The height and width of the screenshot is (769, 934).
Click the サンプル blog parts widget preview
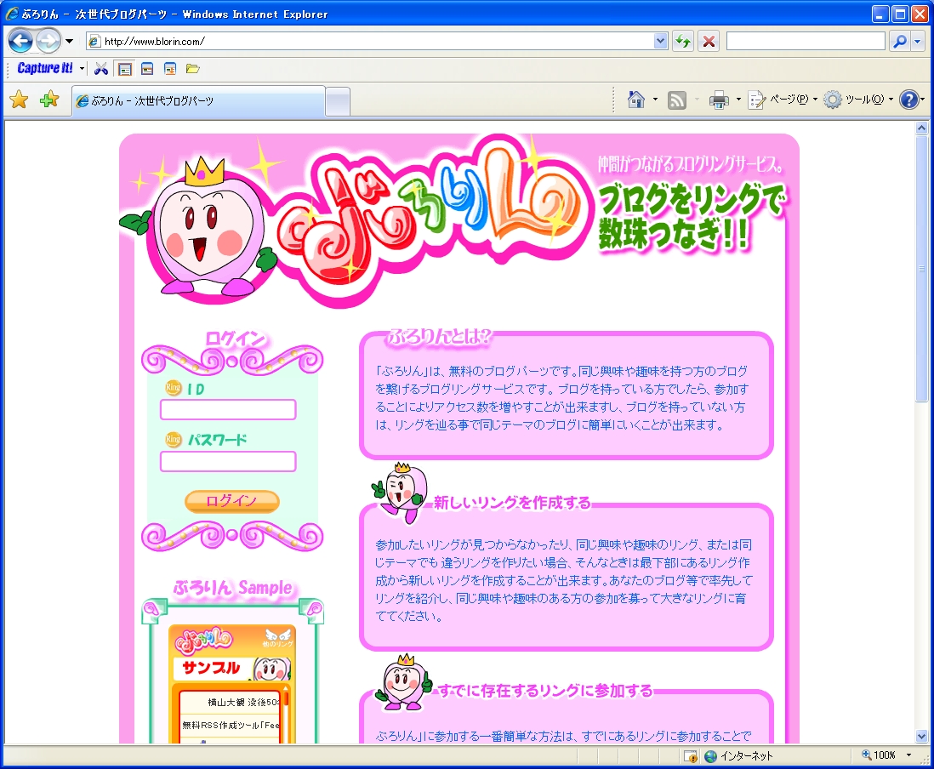[x=232, y=684]
